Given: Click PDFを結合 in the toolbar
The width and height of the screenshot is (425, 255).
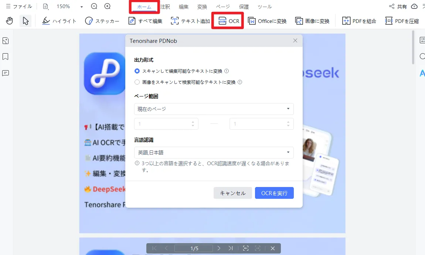Looking at the screenshot, I should click(359, 21).
